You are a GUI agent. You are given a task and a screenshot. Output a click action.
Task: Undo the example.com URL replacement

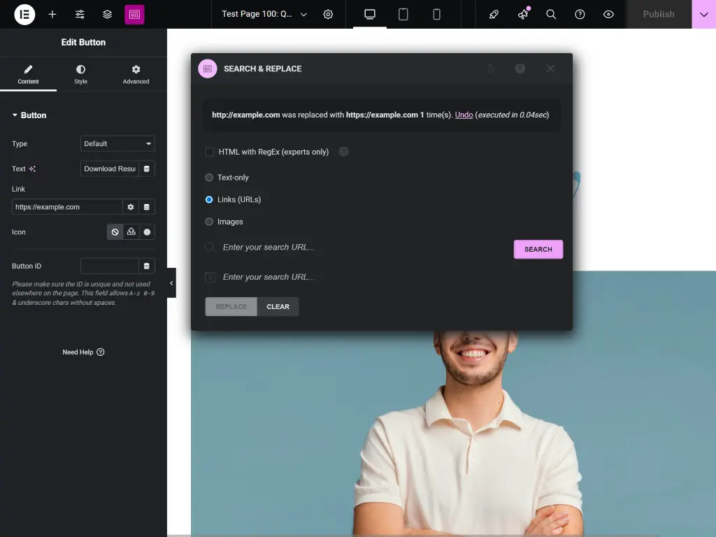tap(464, 115)
